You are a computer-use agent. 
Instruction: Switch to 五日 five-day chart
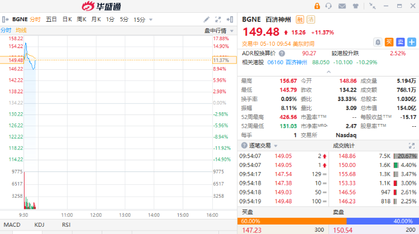(x=51, y=19)
